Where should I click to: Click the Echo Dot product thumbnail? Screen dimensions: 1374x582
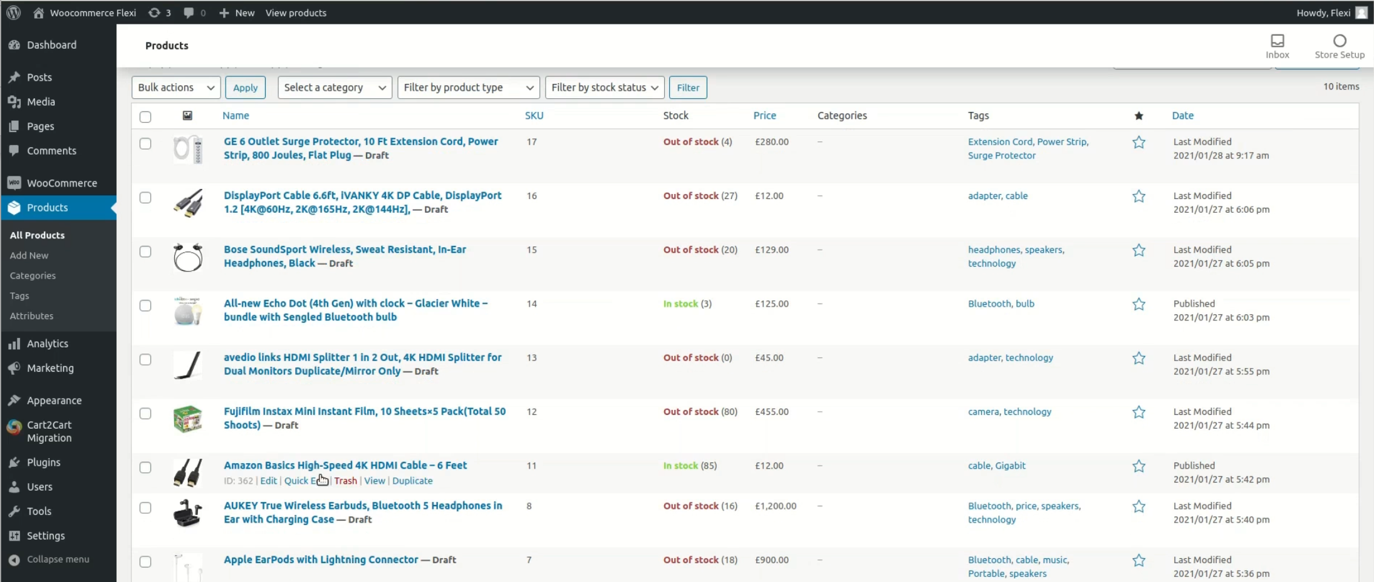(187, 311)
